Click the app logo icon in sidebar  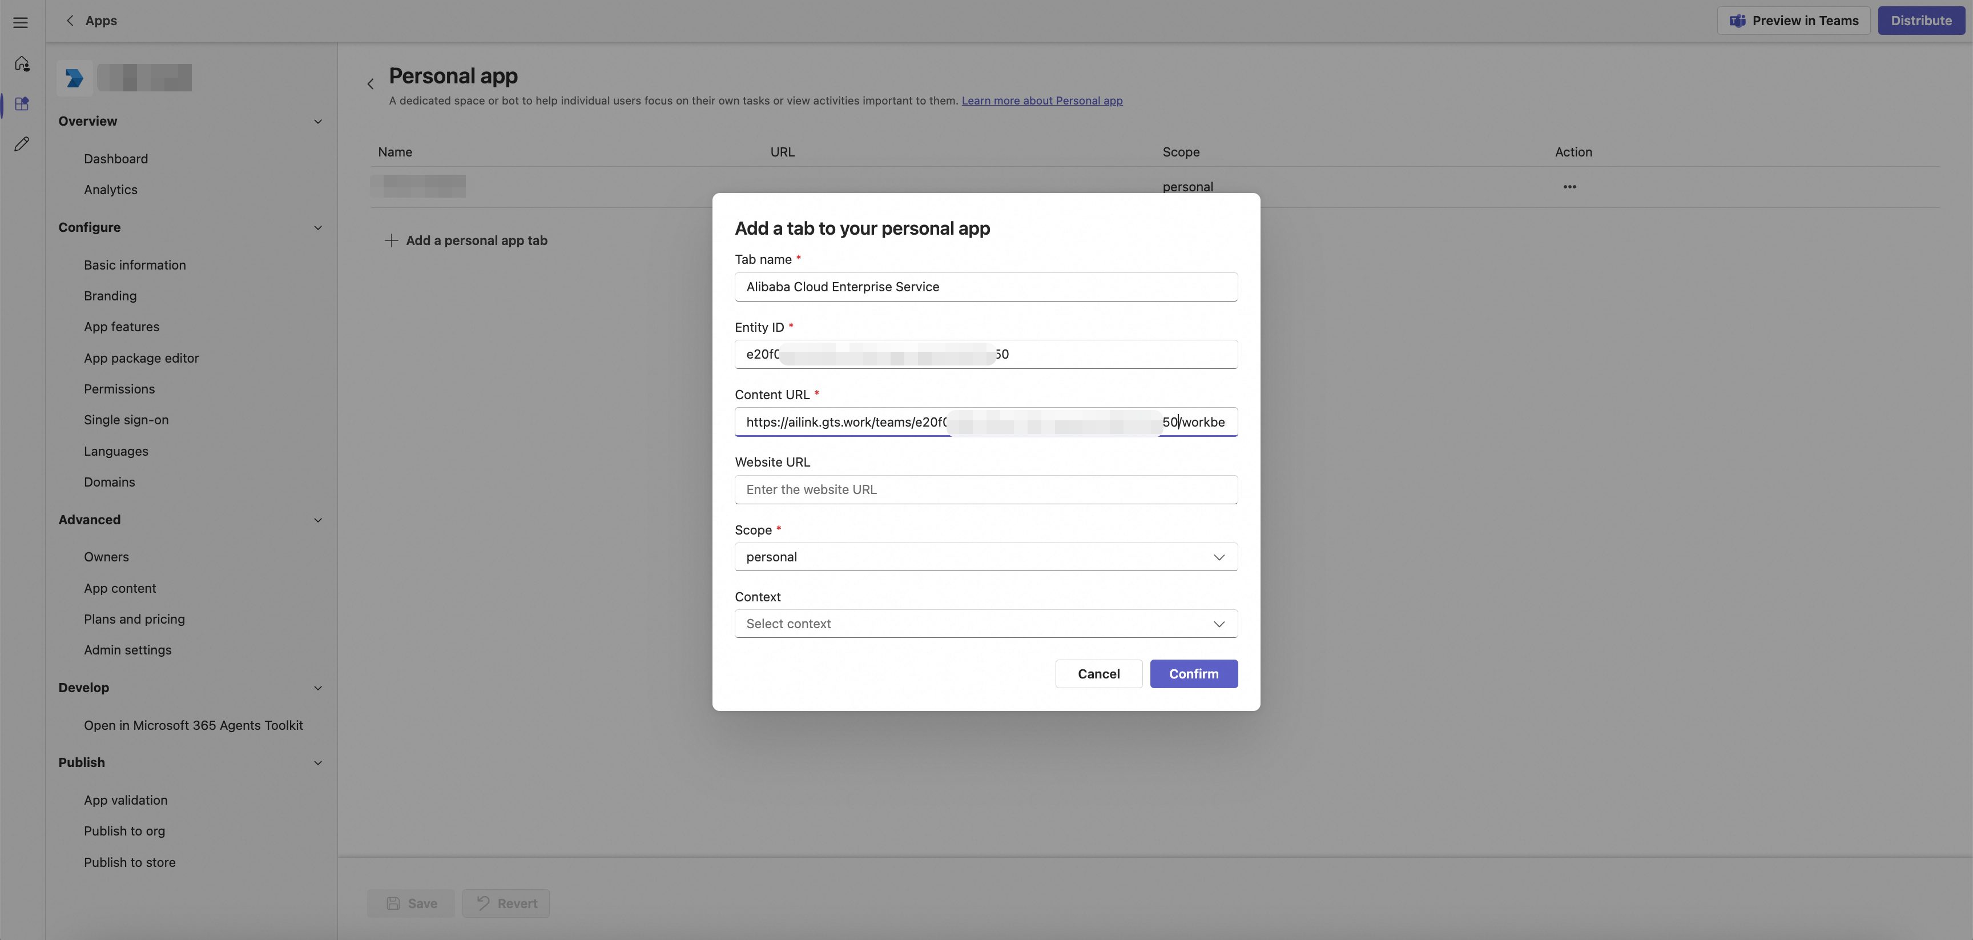[x=74, y=78]
